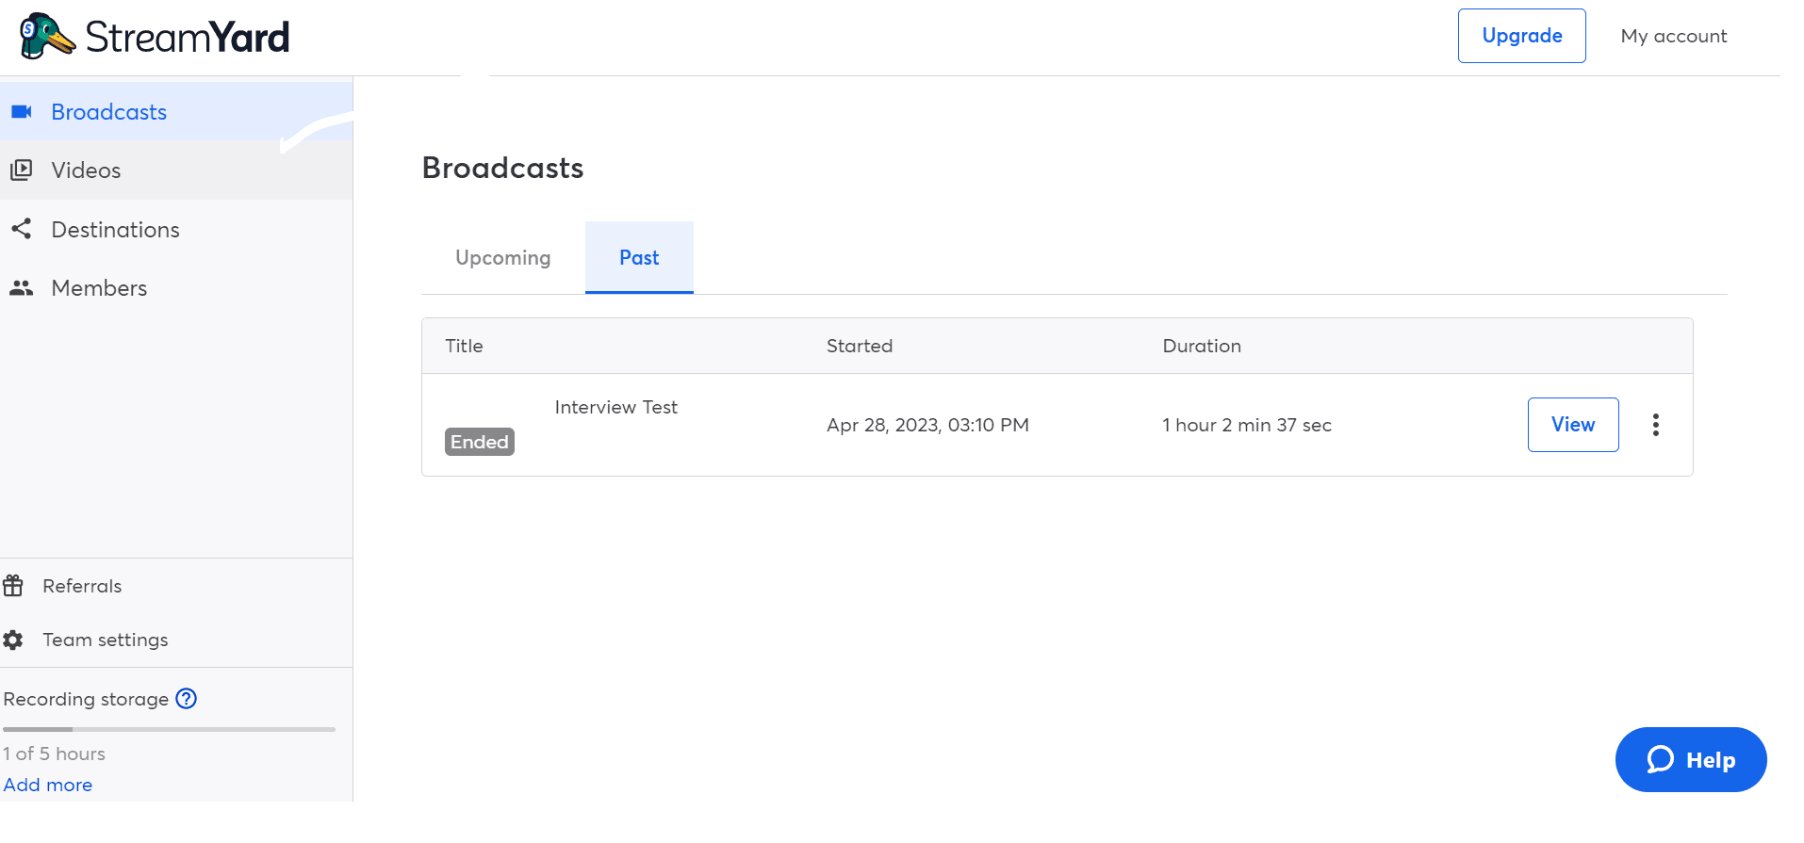Click the Ended status badge
Screen dimensions: 1804x843
coord(480,442)
